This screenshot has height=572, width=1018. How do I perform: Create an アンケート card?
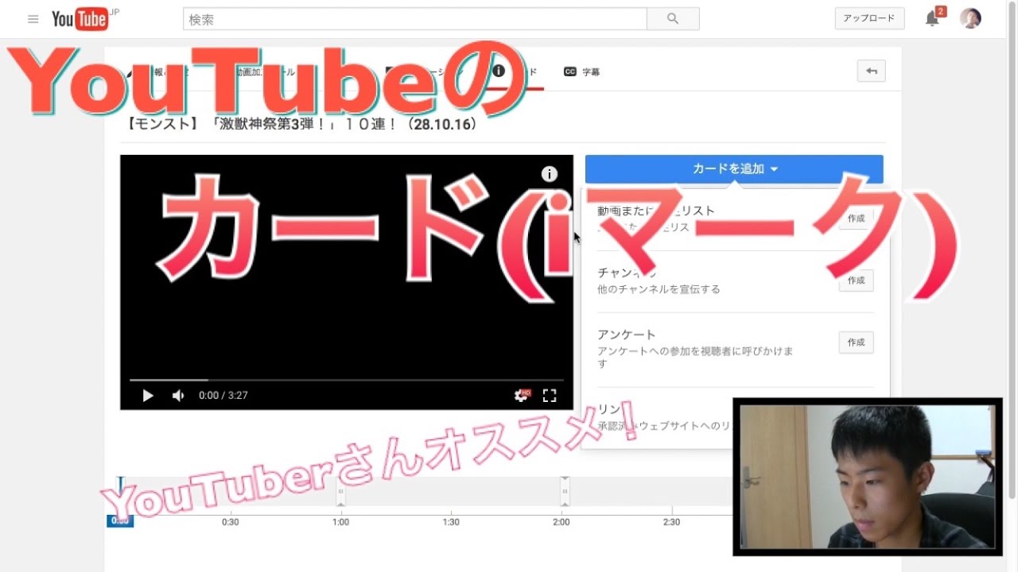[x=856, y=342]
